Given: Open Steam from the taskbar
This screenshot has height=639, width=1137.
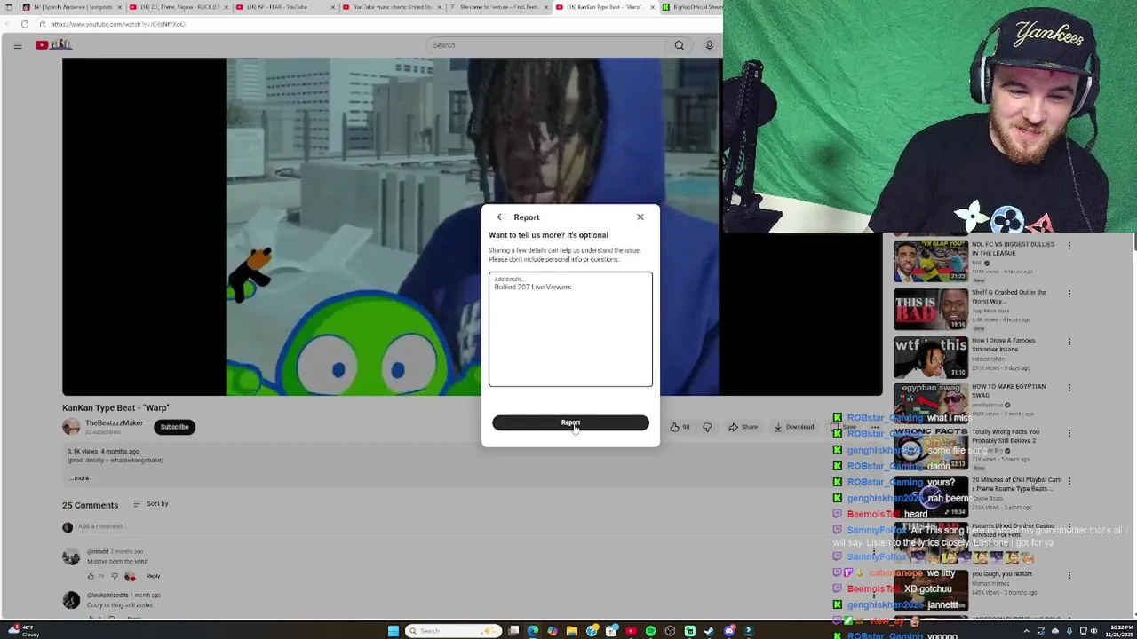Looking at the screenshot, I should pyautogui.click(x=709, y=631).
